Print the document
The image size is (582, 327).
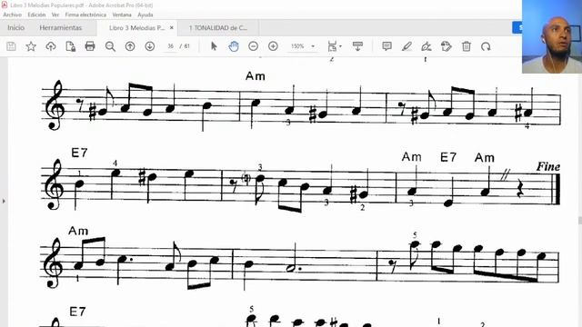90,46
